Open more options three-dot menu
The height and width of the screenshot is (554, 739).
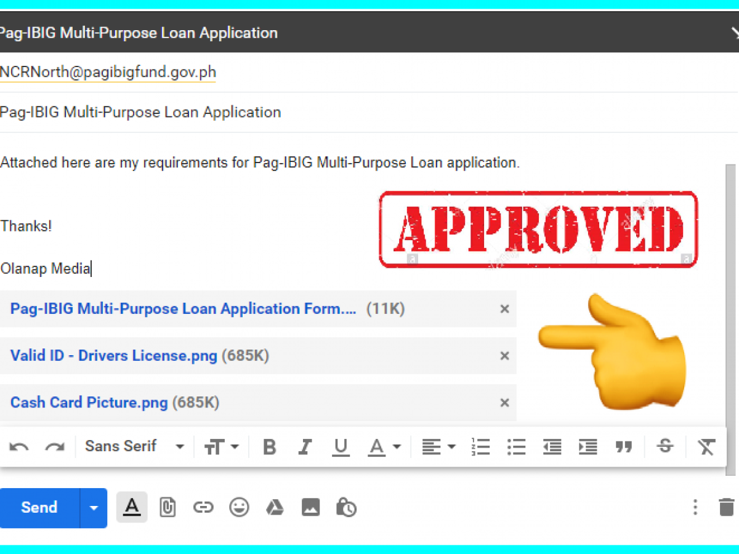coord(695,507)
